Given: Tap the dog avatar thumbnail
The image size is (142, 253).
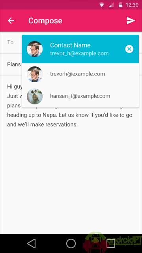Looking at the screenshot, I should click(35, 96).
